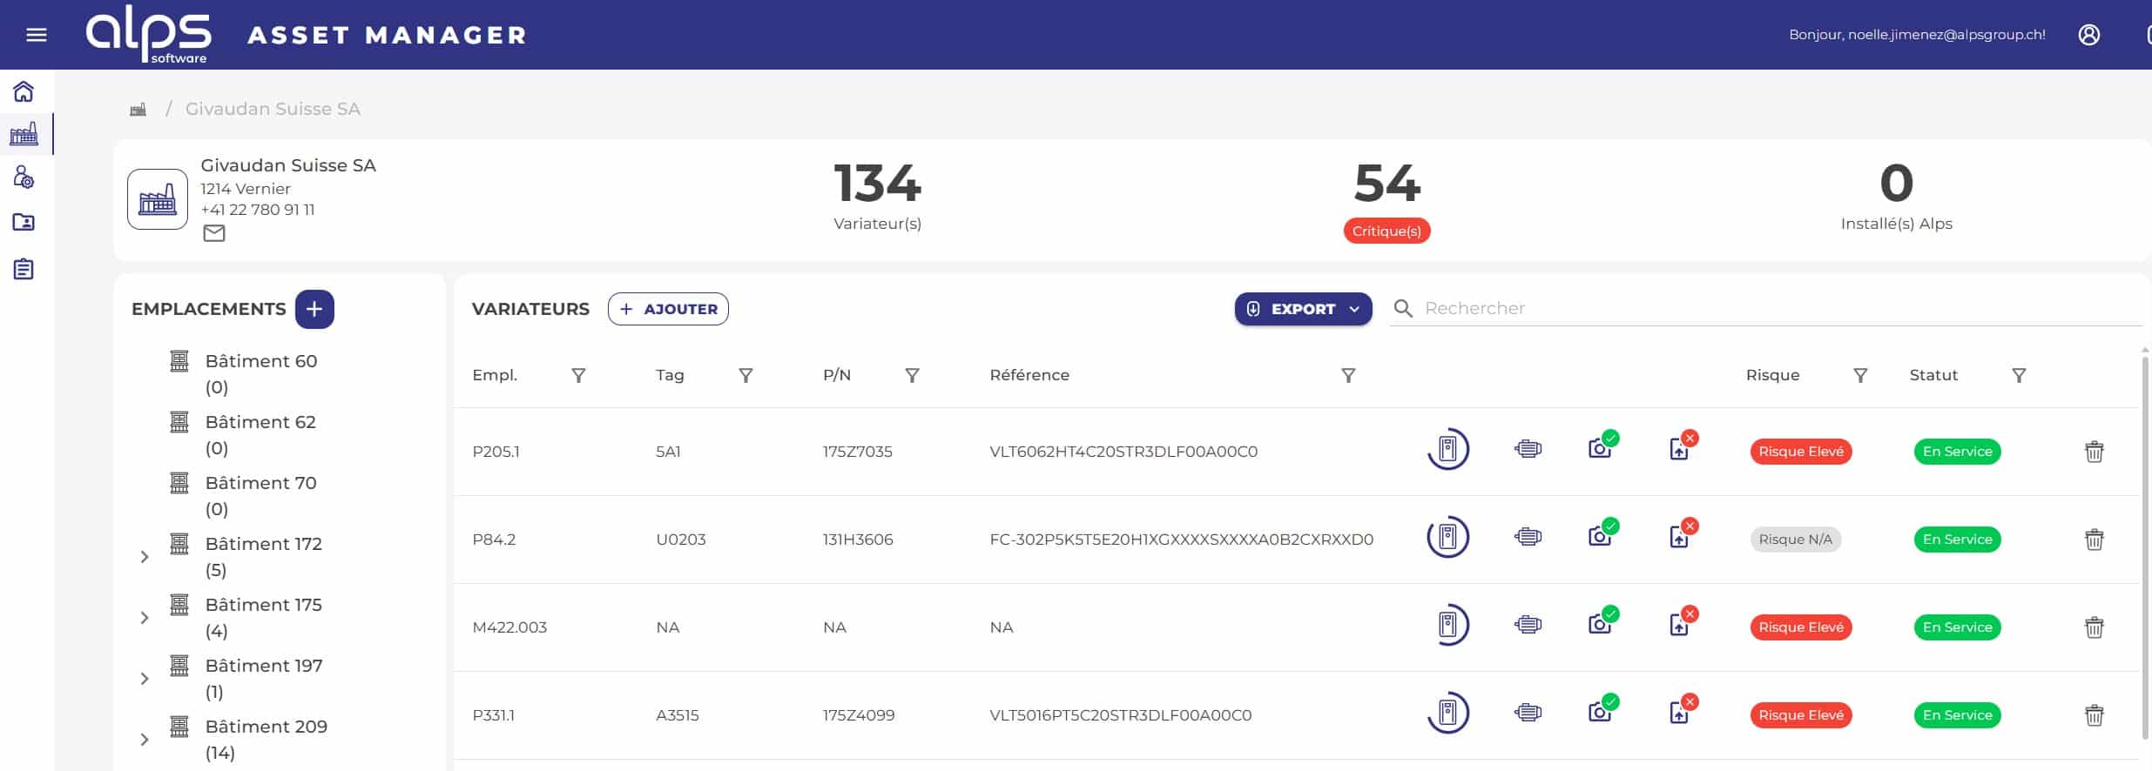
Task: Delete the P331.1 drive row
Action: point(2094,715)
